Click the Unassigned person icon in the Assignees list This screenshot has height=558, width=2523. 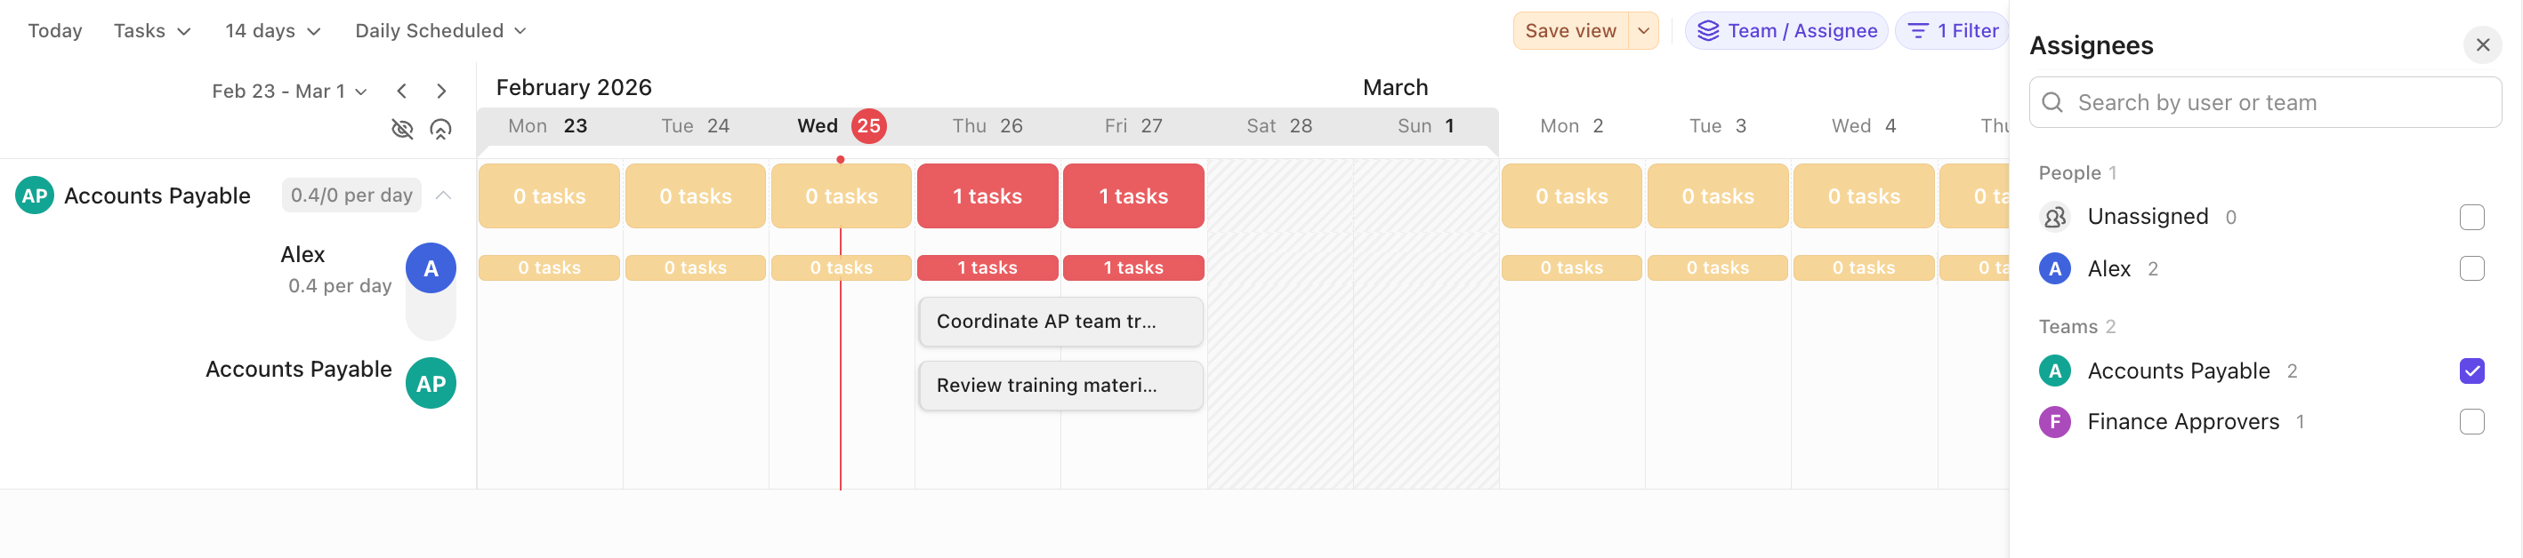click(2055, 218)
